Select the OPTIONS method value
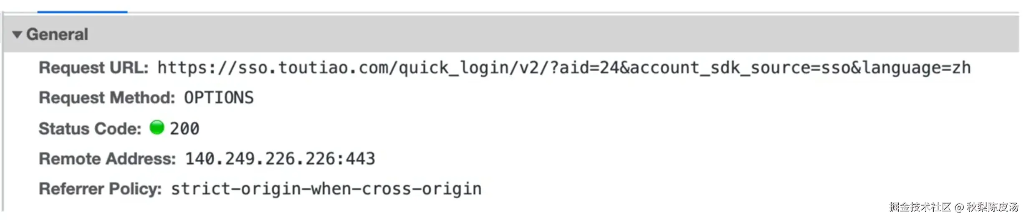Image resolution: width=1026 pixels, height=220 pixels. pyautogui.click(x=219, y=98)
